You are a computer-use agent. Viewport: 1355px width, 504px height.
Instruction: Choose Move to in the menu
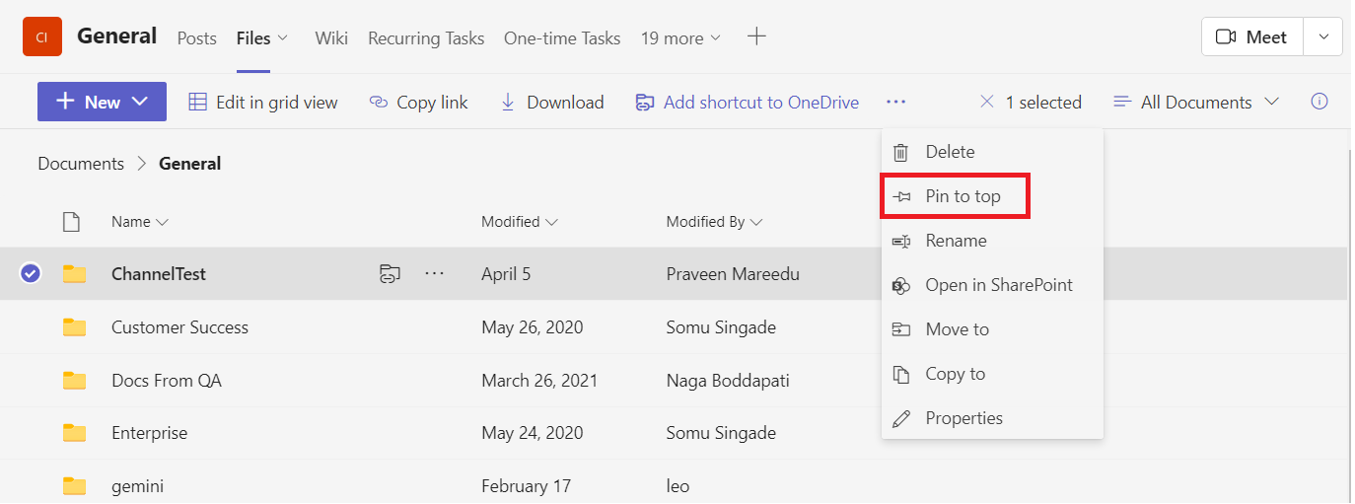click(x=992, y=329)
